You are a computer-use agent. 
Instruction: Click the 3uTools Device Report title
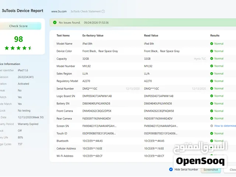point(22,11)
